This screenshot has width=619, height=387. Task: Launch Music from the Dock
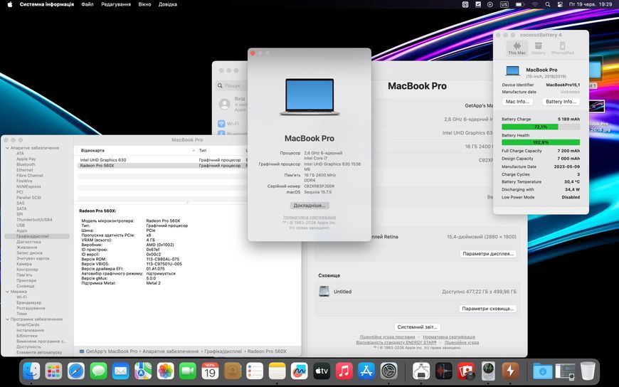point(344,371)
